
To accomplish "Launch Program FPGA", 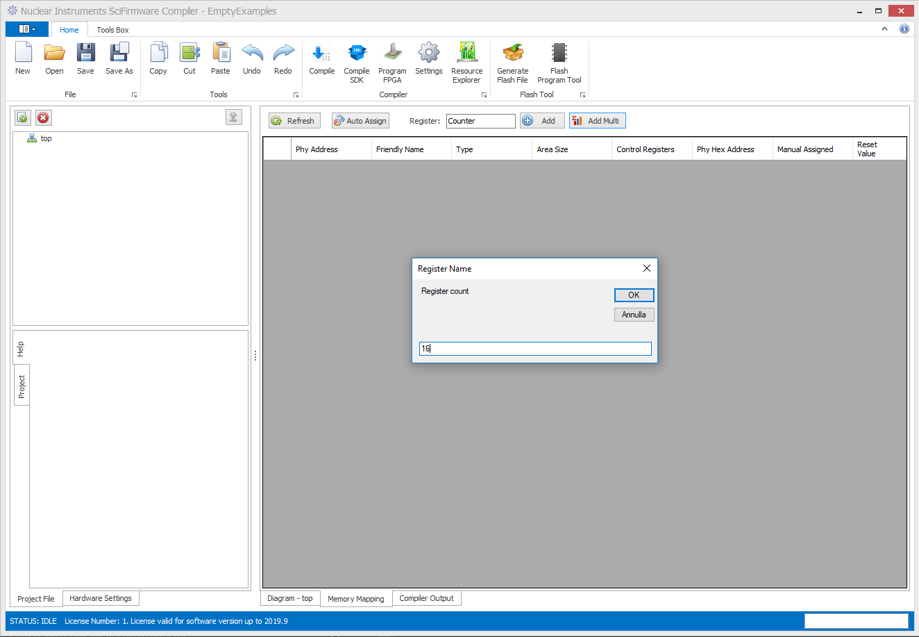I will pos(392,63).
